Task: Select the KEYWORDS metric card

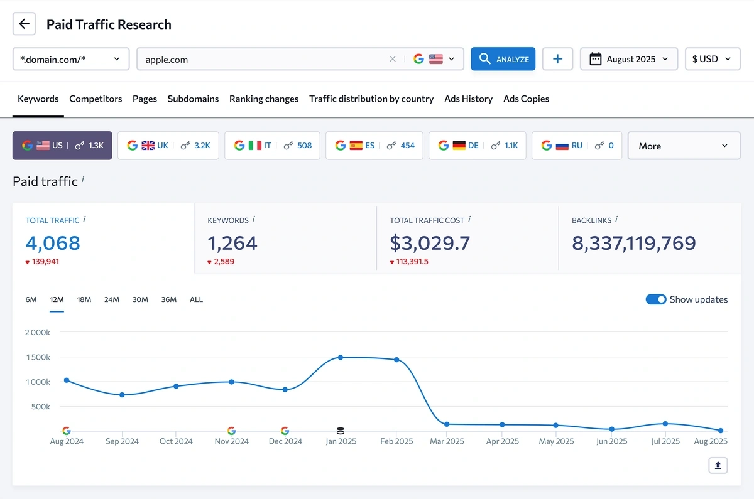Action: 285,239
